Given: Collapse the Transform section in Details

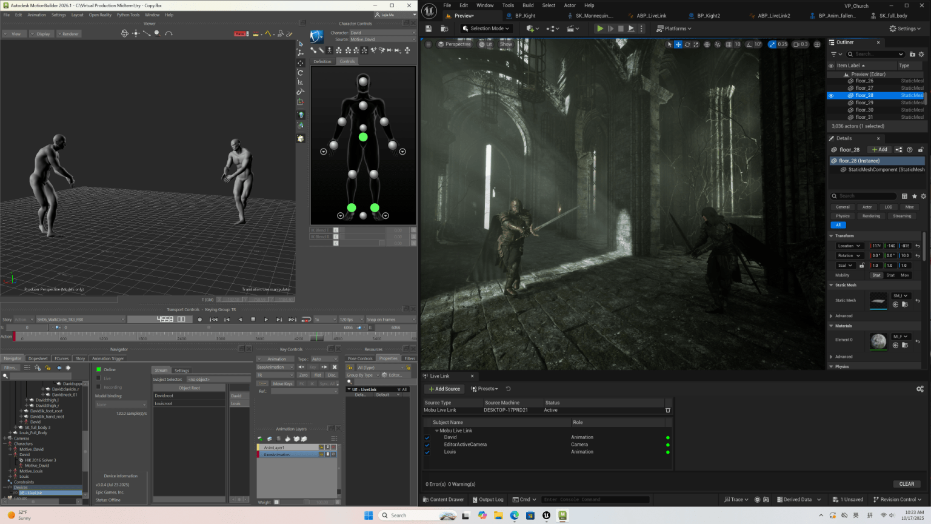Looking at the screenshot, I should [x=832, y=236].
